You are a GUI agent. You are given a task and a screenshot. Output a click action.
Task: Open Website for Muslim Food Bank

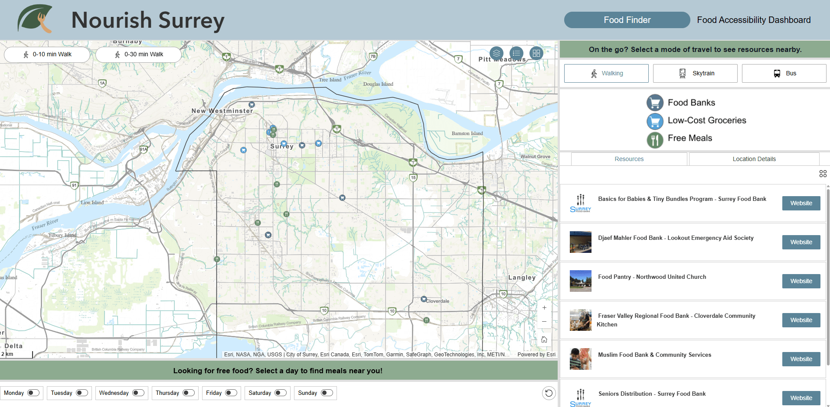801,359
